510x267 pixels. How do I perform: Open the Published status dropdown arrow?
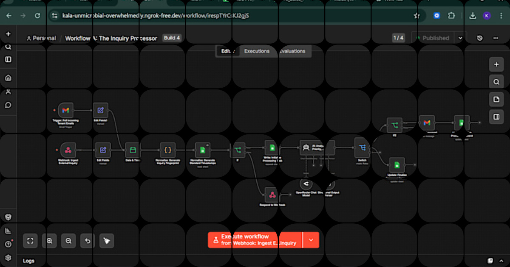tap(460, 38)
